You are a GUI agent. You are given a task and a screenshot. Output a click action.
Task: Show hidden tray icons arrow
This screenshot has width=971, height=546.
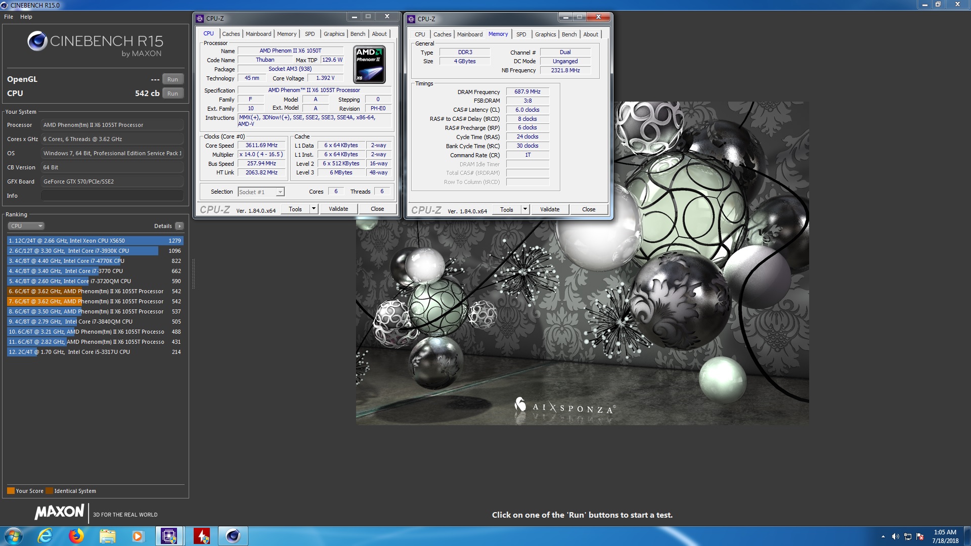(883, 536)
